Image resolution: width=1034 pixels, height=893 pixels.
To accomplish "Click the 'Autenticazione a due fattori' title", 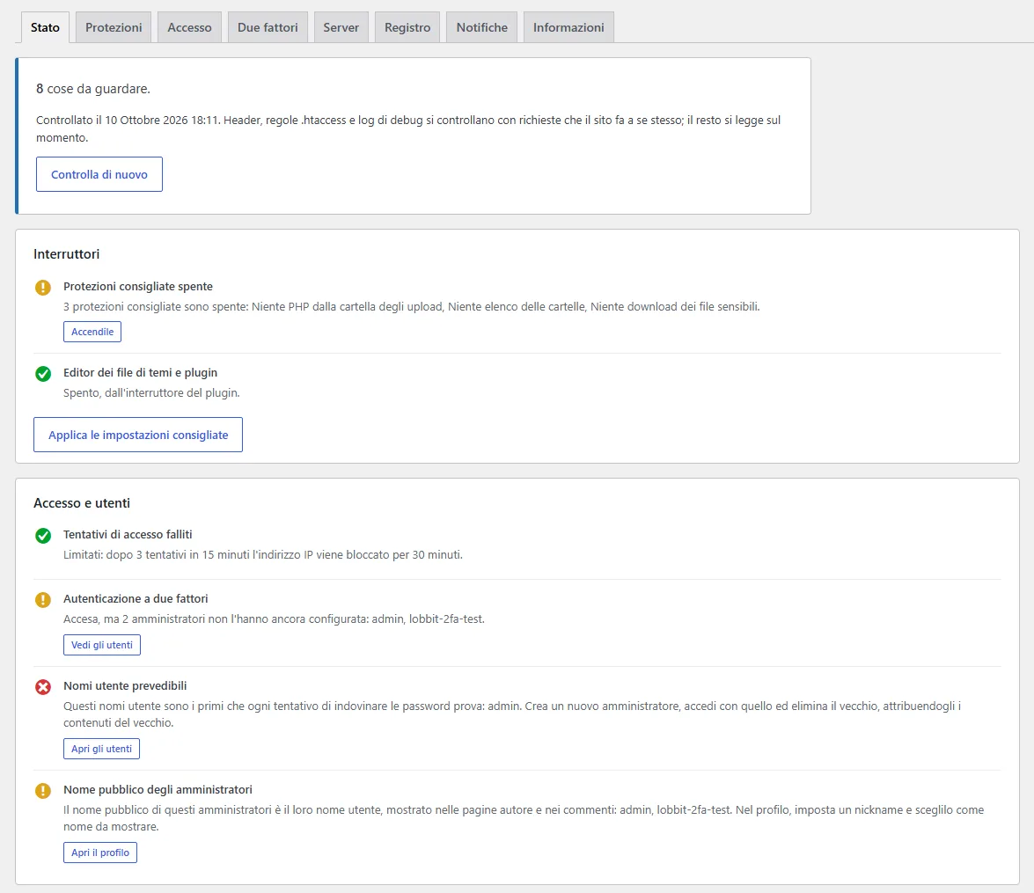I will click(136, 598).
